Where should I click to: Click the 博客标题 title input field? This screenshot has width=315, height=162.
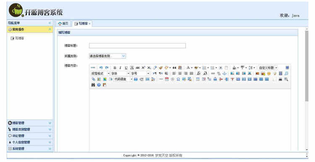[x=137, y=46]
